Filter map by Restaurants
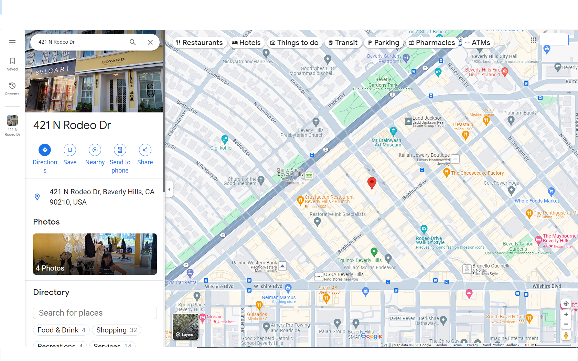Viewport: 578px width, 361px height. [x=200, y=43]
